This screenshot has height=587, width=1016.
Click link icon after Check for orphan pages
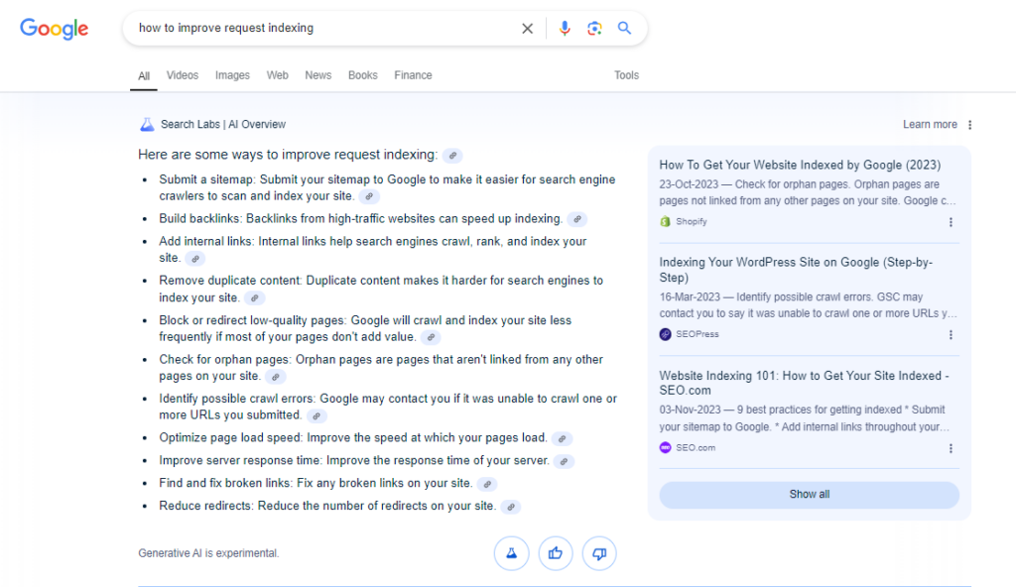(x=276, y=377)
